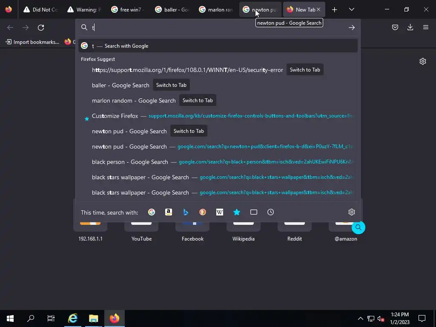The height and width of the screenshot is (327, 436).
Task: Click the taskbar clock showing 1:24 PM
Action: click(399, 318)
